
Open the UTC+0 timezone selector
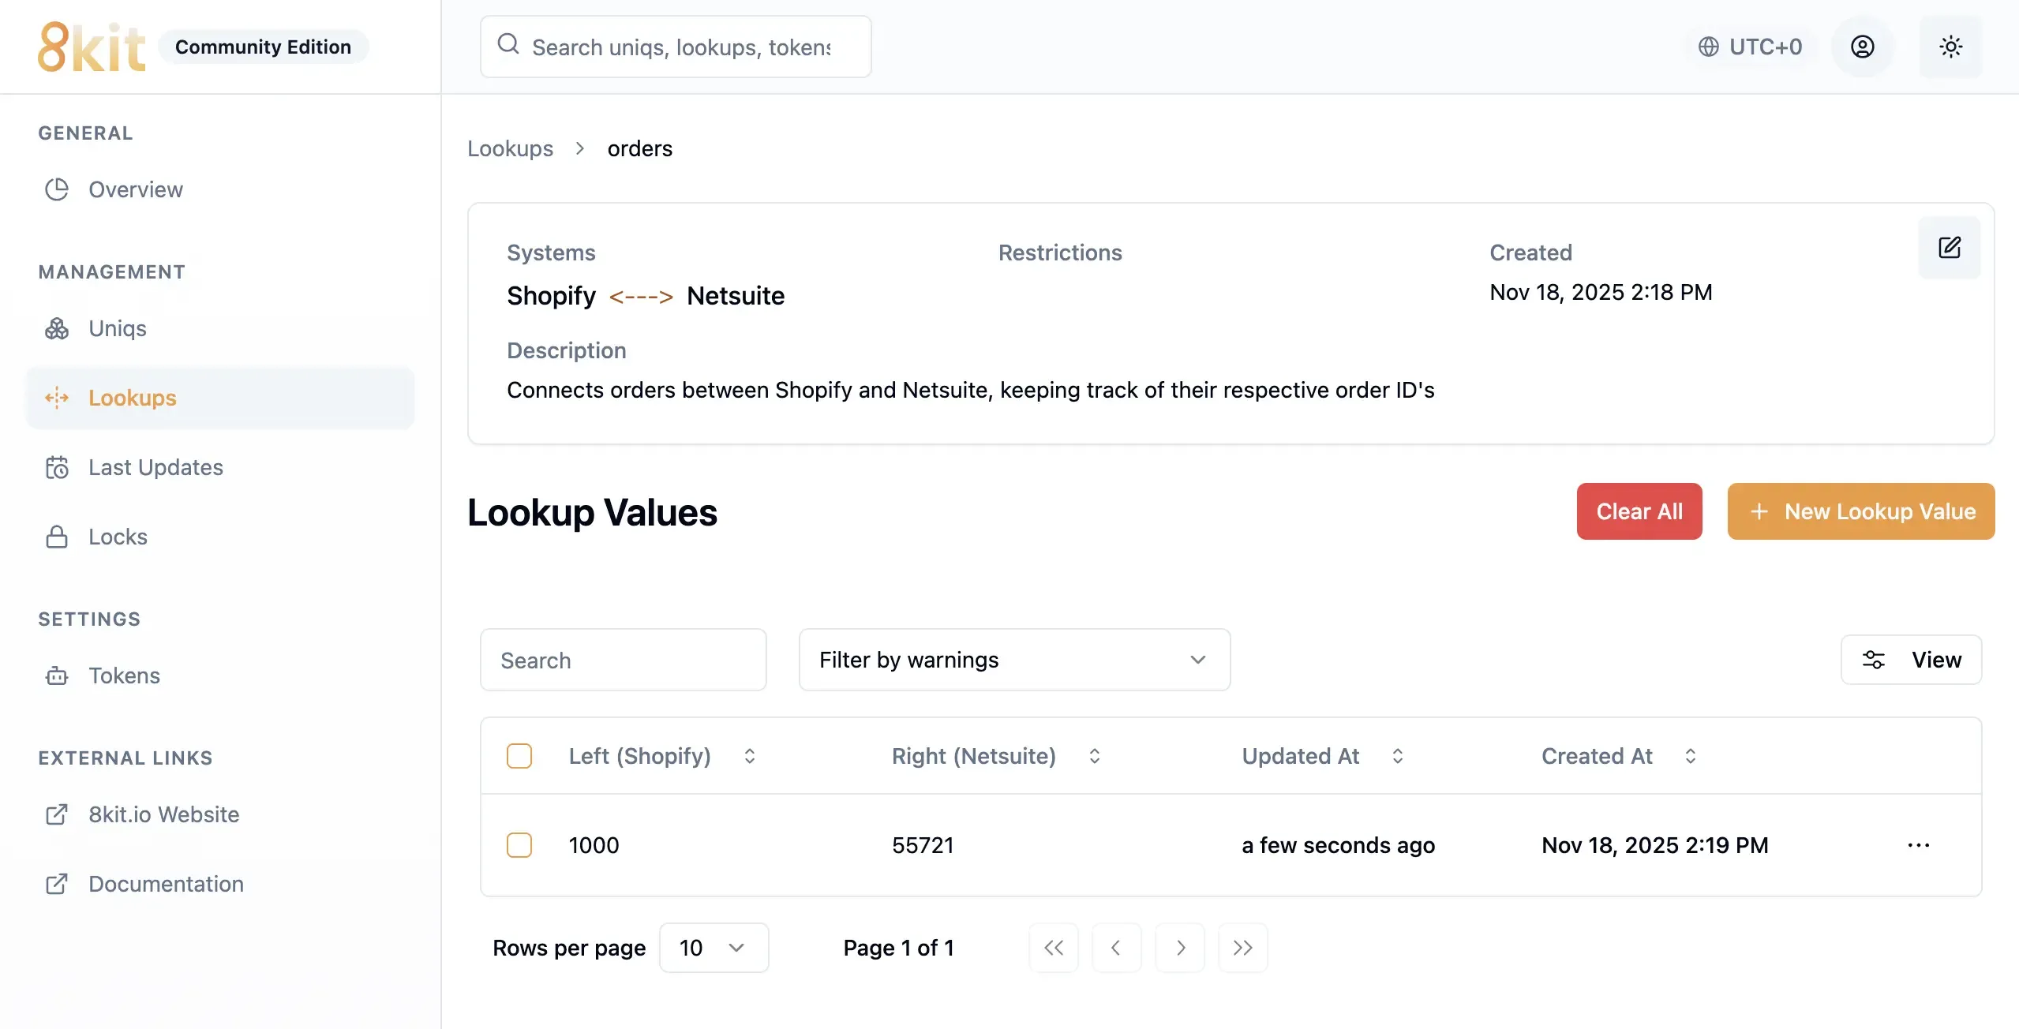coord(1751,47)
